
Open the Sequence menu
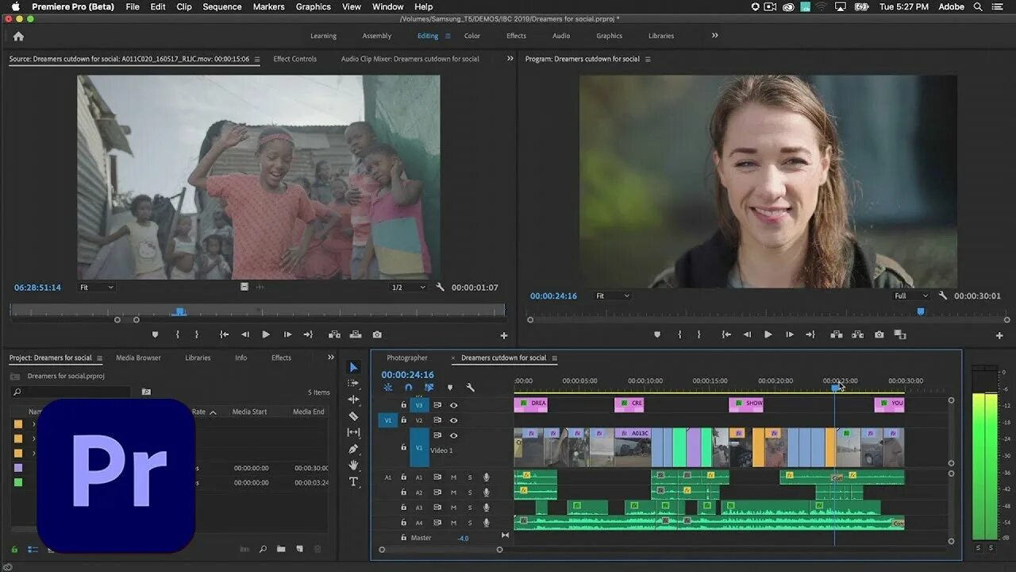pos(222,6)
